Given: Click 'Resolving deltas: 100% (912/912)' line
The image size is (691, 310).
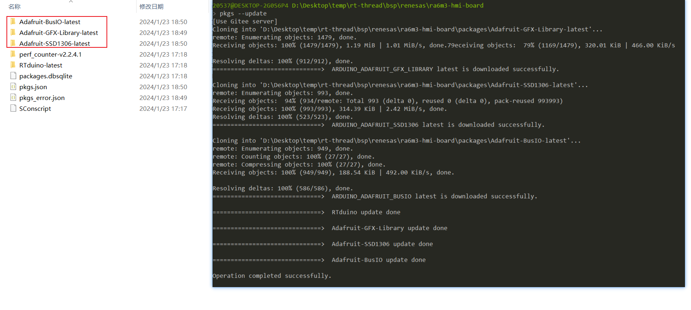Looking at the screenshot, I should [283, 61].
